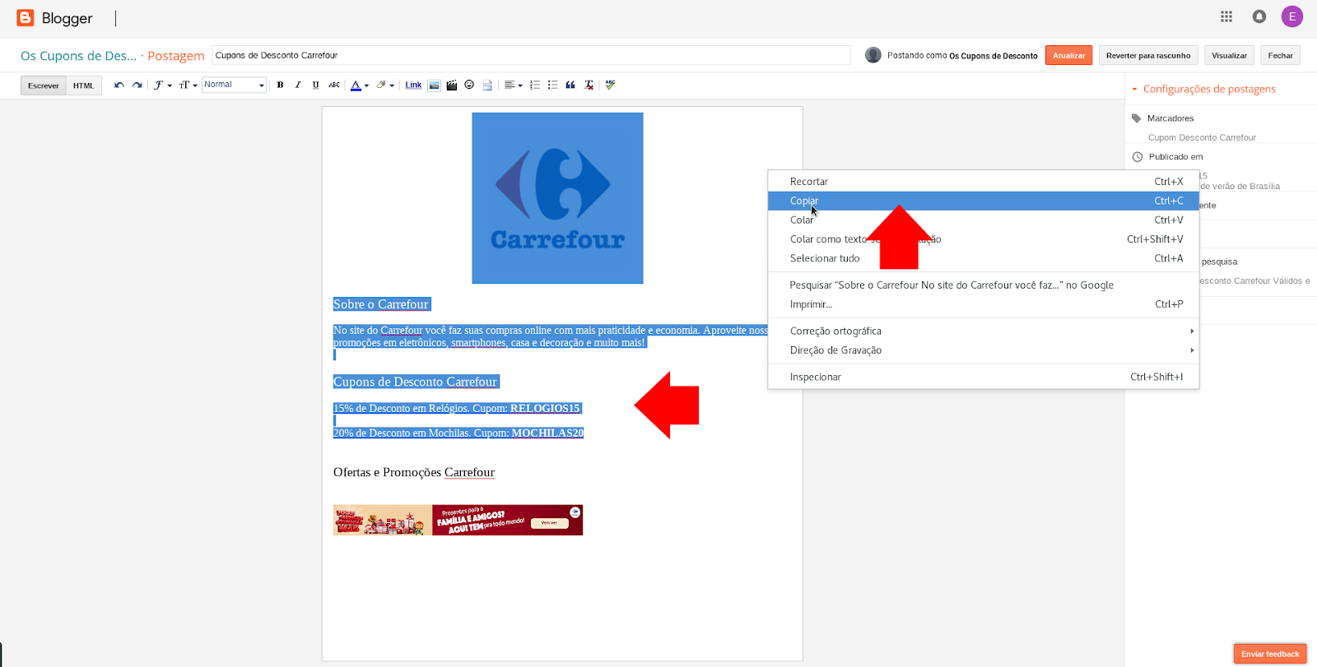The height and width of the screenshot is (667, 1317).
Task: Click the Fechar button
Action: coord(1280,55)
